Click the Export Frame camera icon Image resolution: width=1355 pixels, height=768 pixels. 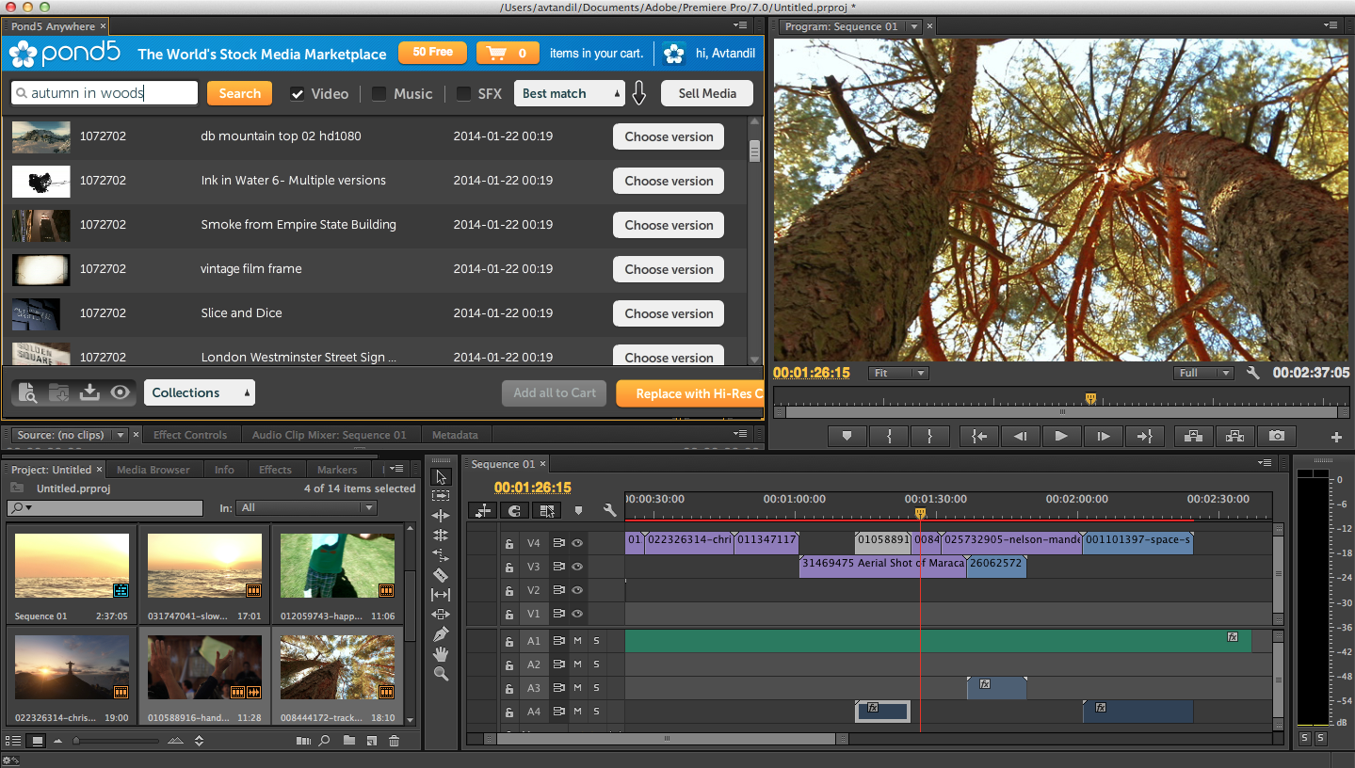click(x=1276, y=436)
